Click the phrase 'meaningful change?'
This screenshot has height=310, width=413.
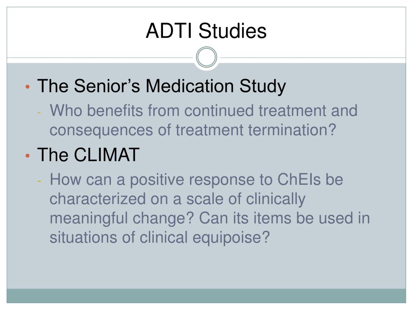click(122, 219)
